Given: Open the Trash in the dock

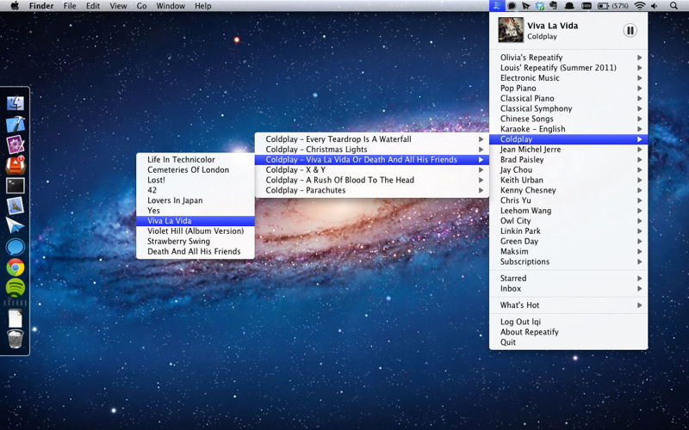Looking at the screenshot, I should tap(16, 339).
